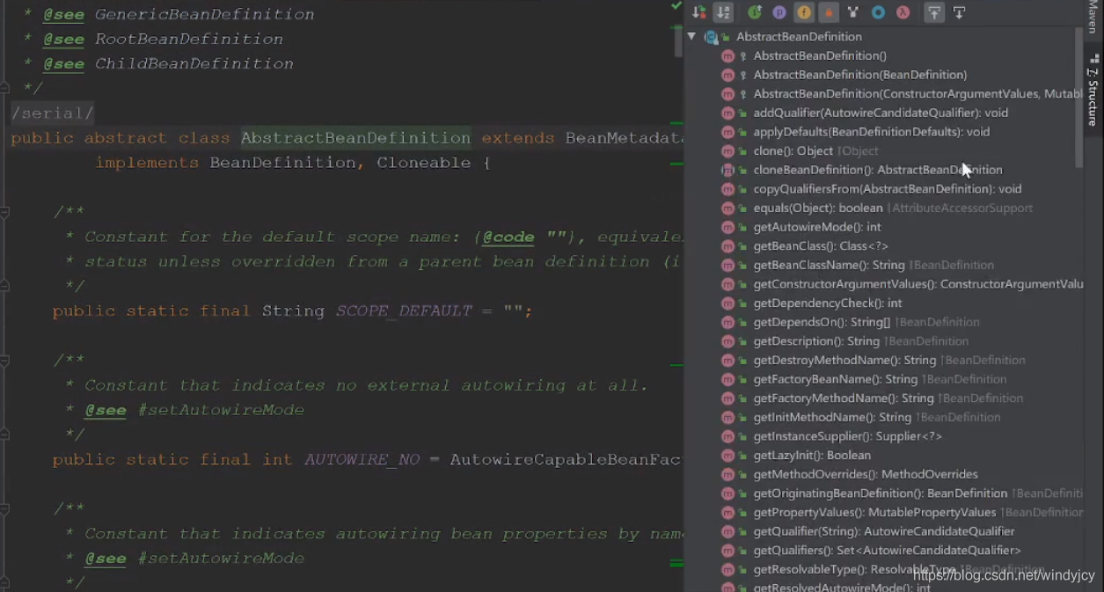Fold the AUTOWIRE_NO Javadoc comment
The width and height of the screenshot is (1104, 592).
tap(4, 361)
